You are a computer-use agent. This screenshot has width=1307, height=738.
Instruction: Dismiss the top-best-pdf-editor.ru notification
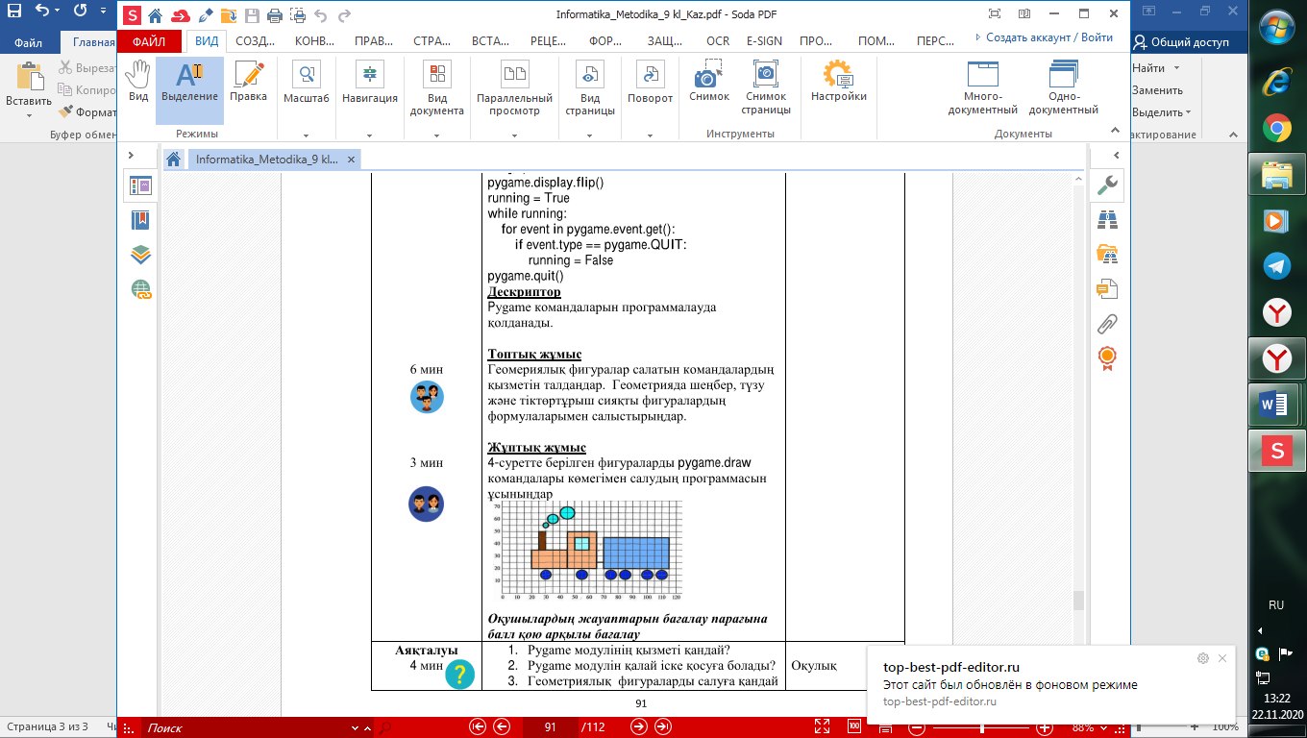1222,658
